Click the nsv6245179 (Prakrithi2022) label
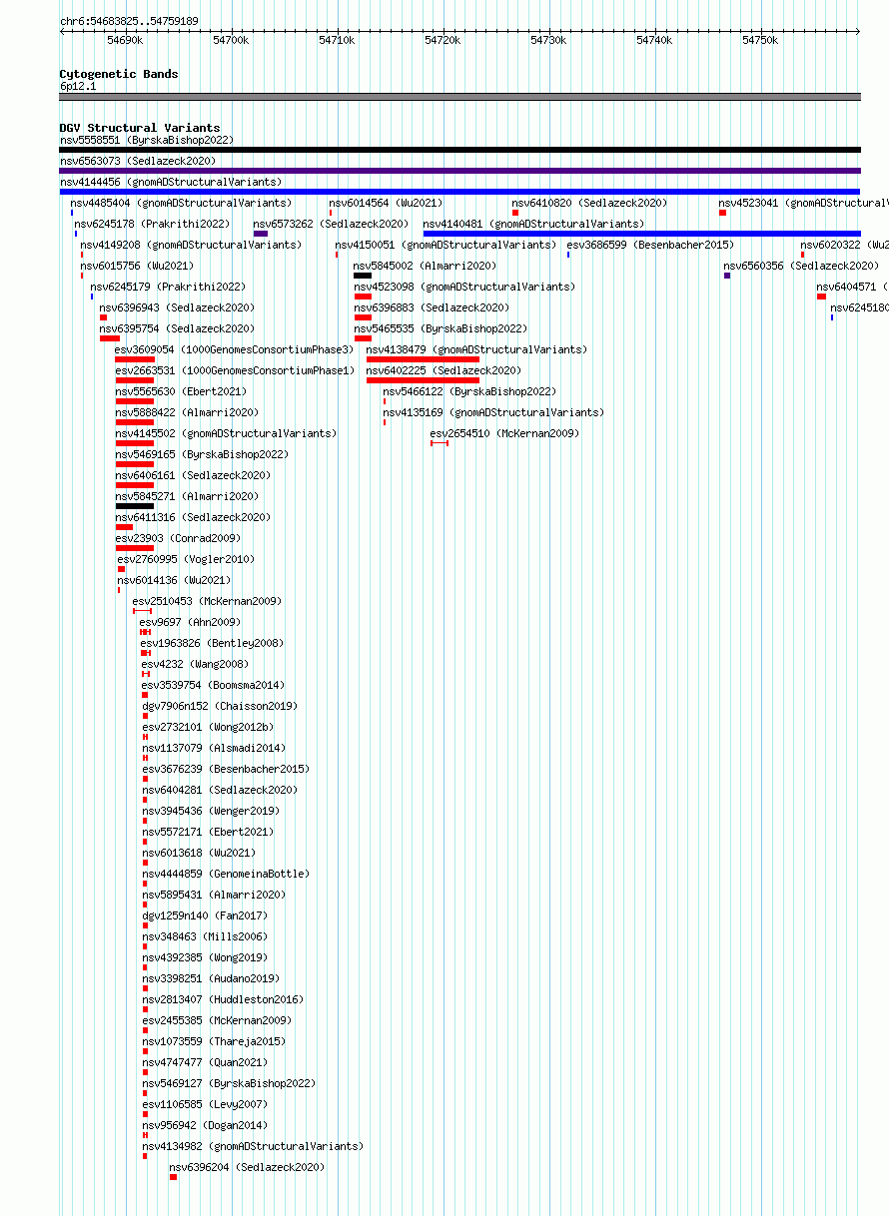Viewport: 889px width, 1216px height. 168,287
